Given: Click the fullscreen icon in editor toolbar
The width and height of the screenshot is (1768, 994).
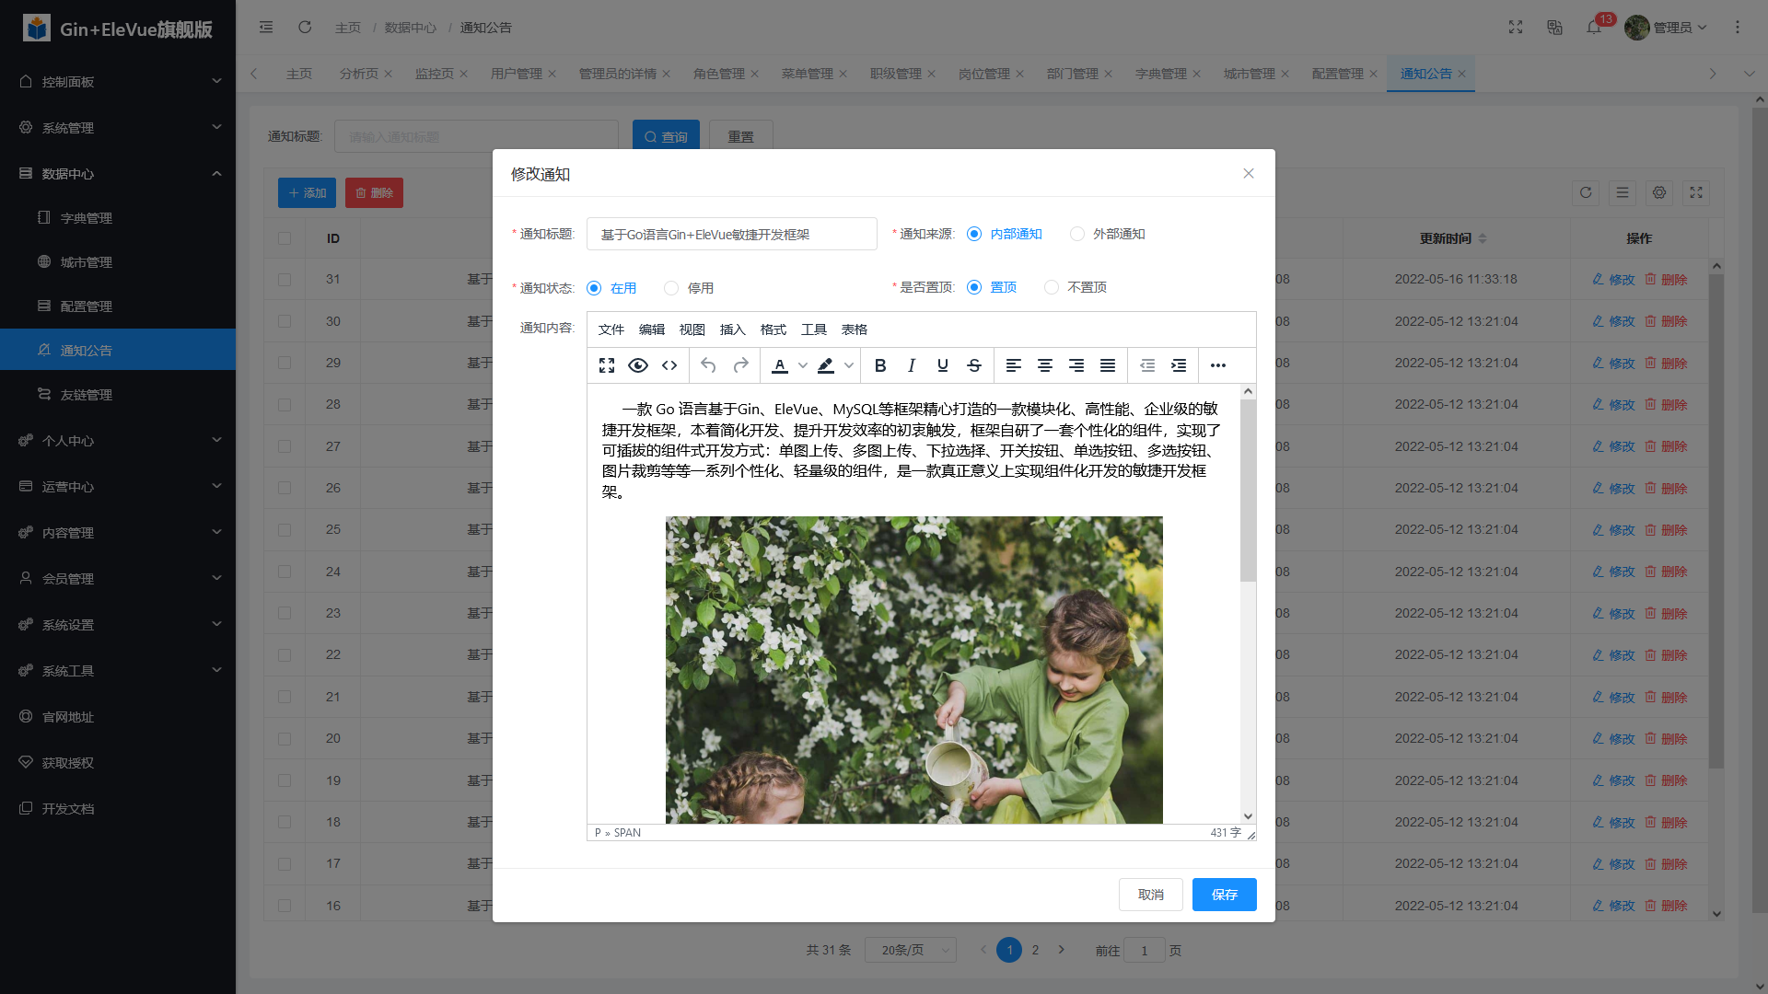Looking at the screenshot, I should [x=607, y=365].
